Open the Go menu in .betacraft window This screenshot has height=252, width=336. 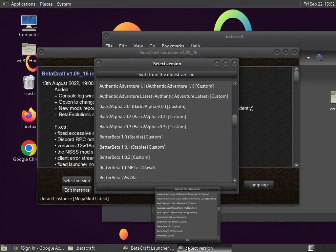[152, 46]
